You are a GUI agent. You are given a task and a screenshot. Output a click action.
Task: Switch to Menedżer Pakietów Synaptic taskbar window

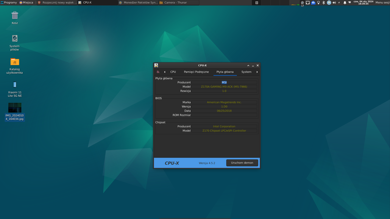(x=138, y=2)
